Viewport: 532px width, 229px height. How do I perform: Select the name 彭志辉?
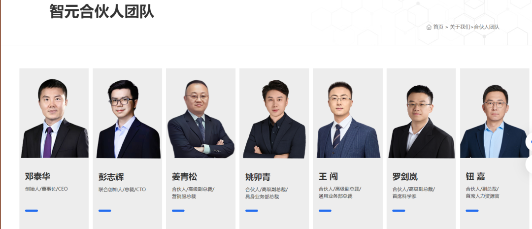click(111, 177)
